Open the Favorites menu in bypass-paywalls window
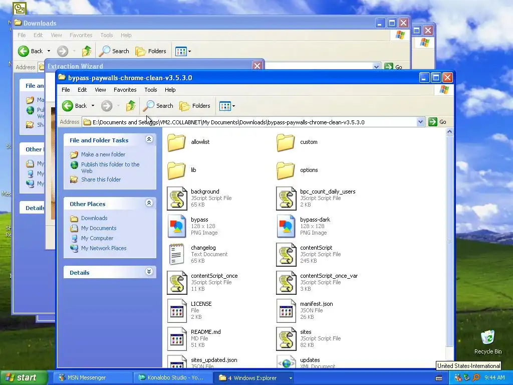 (125, 90)
